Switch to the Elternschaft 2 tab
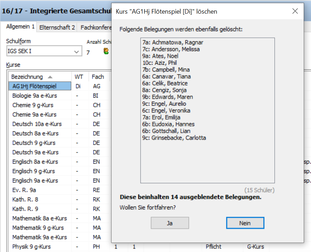The image size is (311, 252). click(57, 27)
